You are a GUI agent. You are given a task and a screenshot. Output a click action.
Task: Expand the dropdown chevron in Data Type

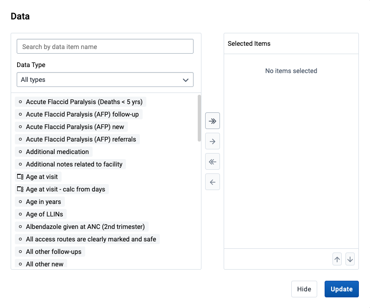(x=186, y=80)
